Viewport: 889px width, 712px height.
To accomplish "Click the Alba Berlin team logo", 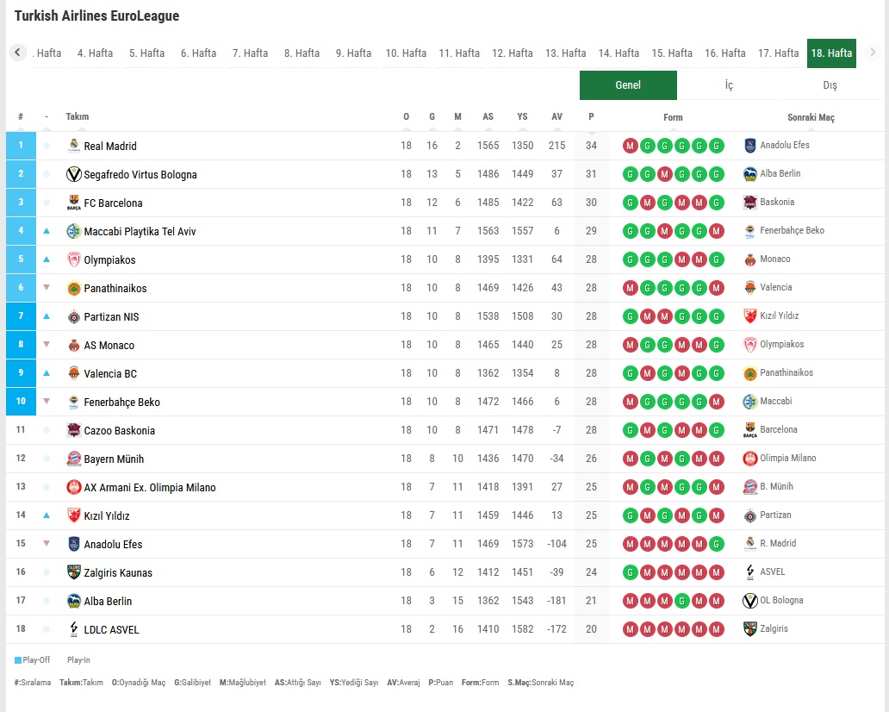I will [x=74, y=602].
